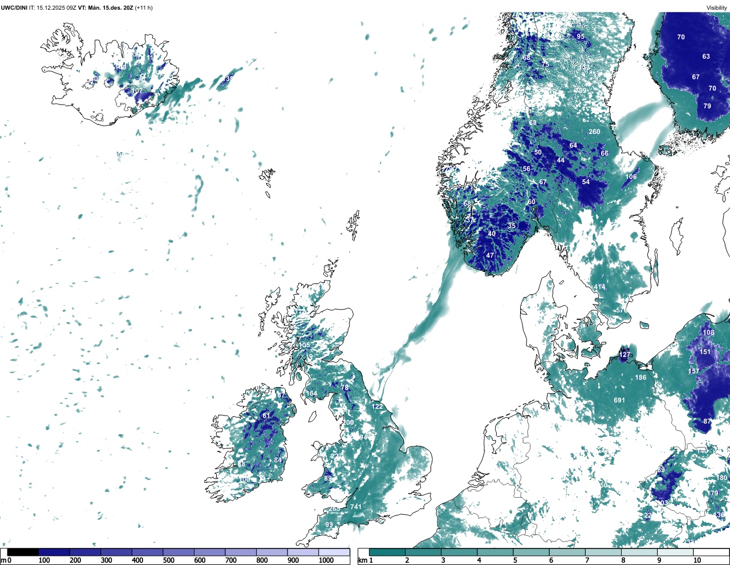Click the 700–800 m legend swatch
Viewport: 730px width, 565px height.
[x=241, y=552]
